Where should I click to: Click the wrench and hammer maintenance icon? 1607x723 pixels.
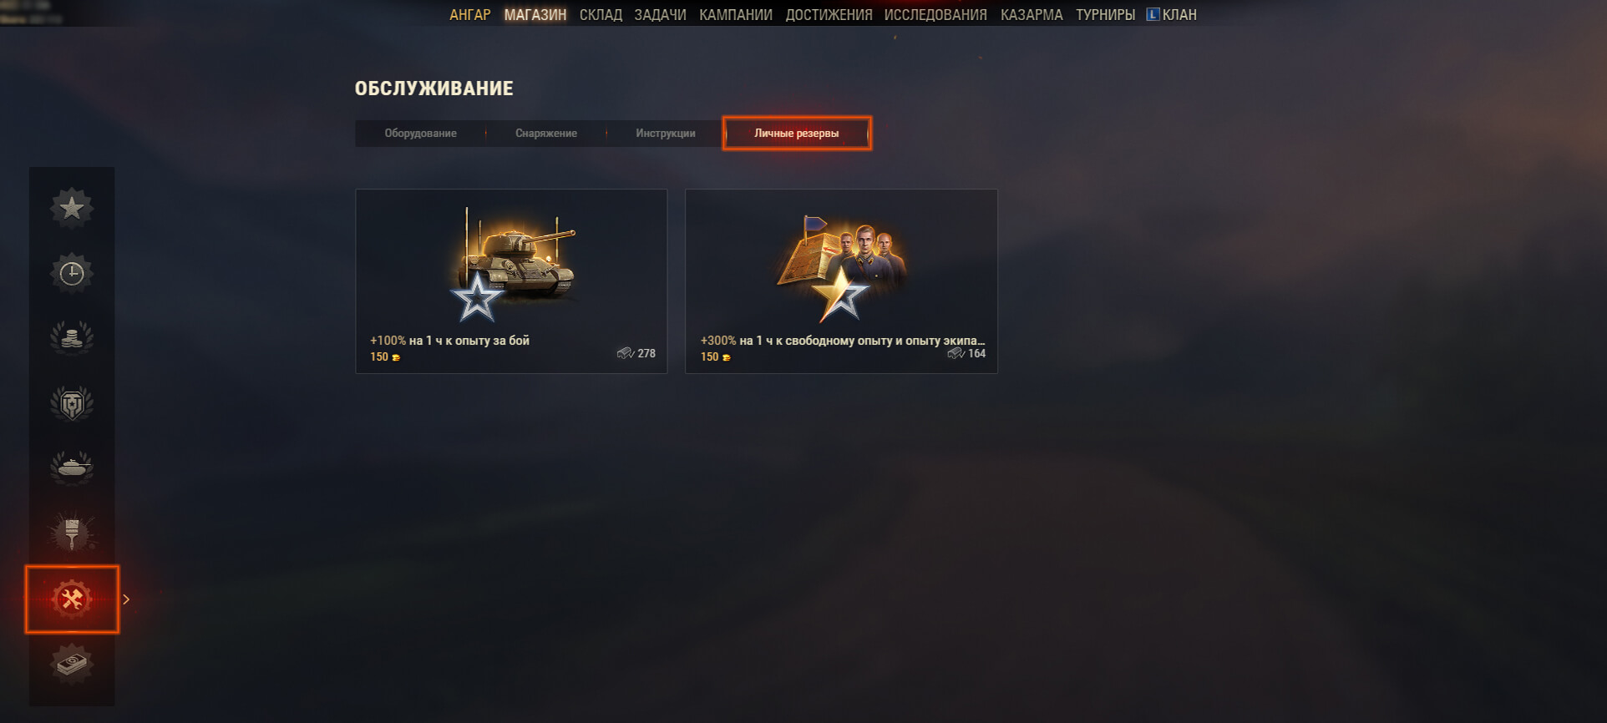coord(72,599)
